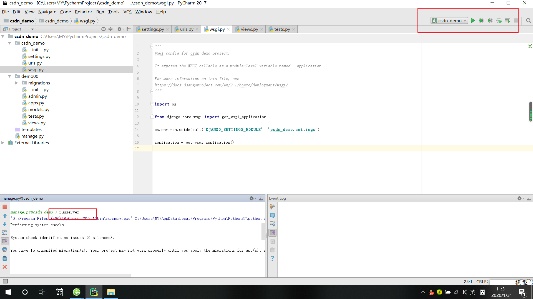
Task: Switch to the views.py tab
Action: point(249,29)
